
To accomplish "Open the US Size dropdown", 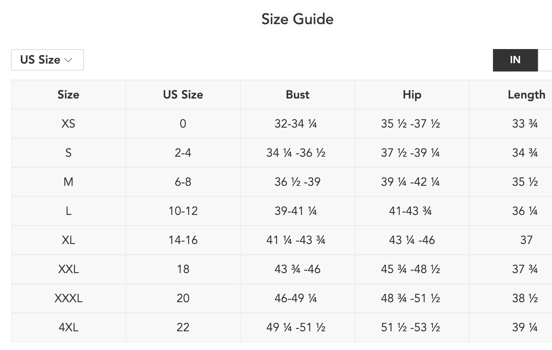I will 47,60.
